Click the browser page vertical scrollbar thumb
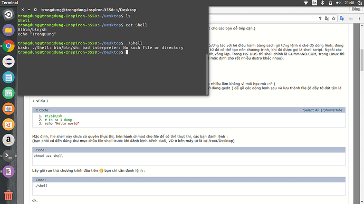The height and width of the screenshot is (204, 364). [x=361, y=60]
